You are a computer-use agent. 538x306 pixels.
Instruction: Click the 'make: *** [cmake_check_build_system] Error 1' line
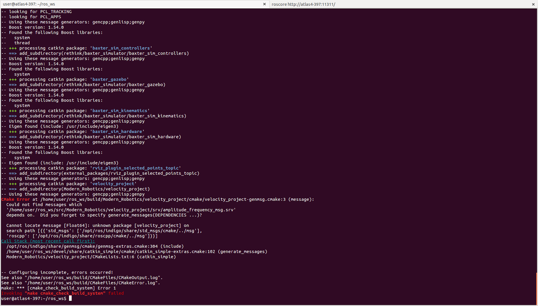tap(58, 288)
